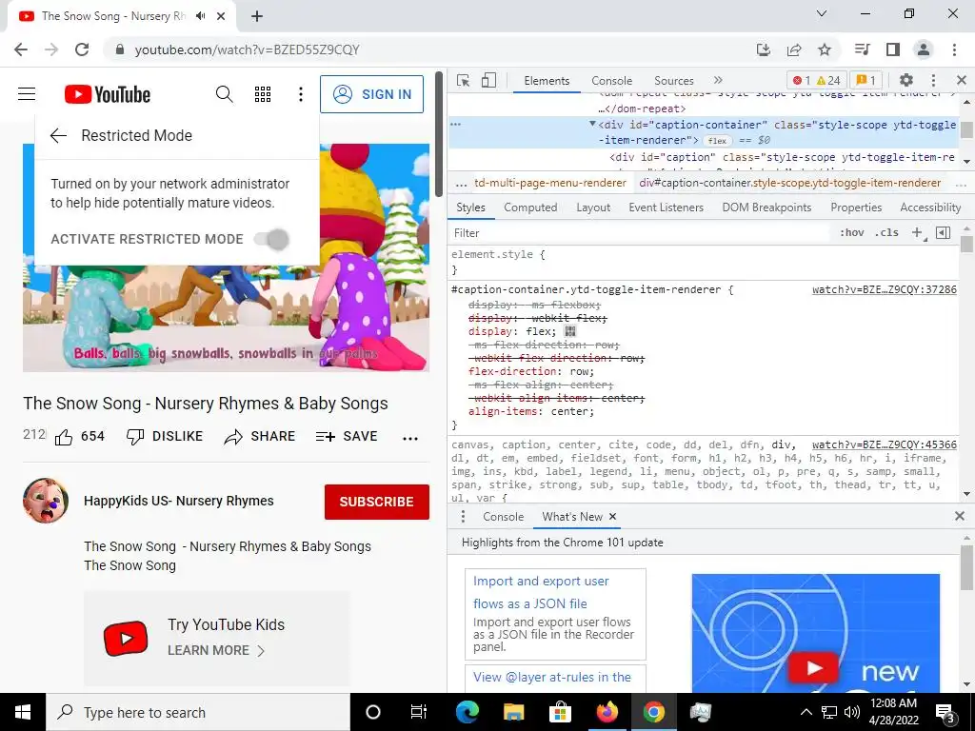The width and height of the screenshot is (975, 731).
Task: Like the video with 654 likes
Action: 80,436
